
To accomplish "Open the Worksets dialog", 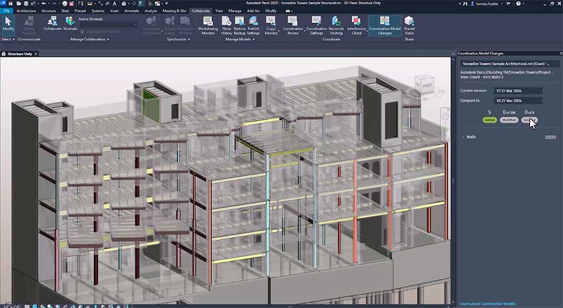I will click(x=69, y=23).
